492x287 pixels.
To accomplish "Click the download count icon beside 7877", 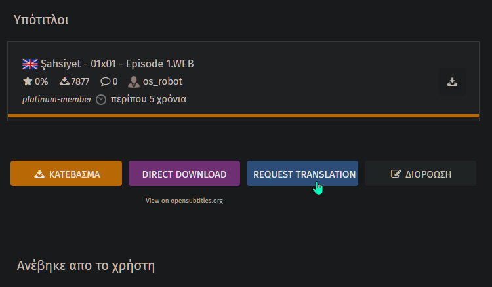I will pos(64,81).
